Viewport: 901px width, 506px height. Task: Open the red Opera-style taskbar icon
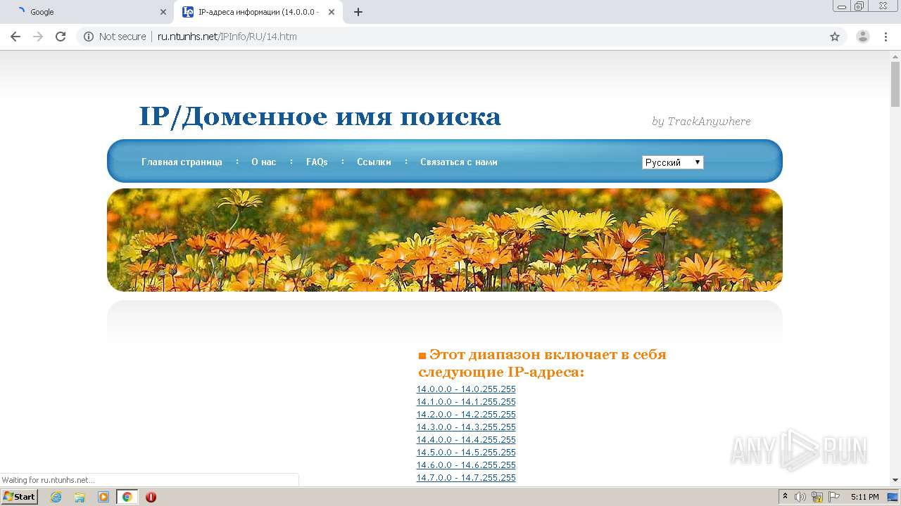(151, 497)
